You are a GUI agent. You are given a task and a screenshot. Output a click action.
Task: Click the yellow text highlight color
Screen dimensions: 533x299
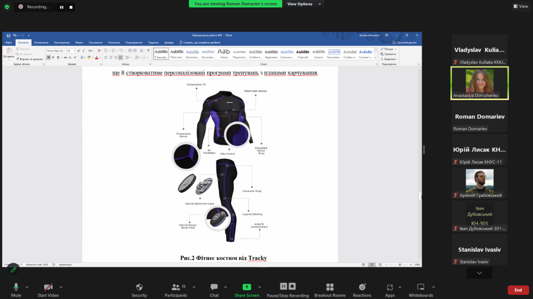pos(89,58)
